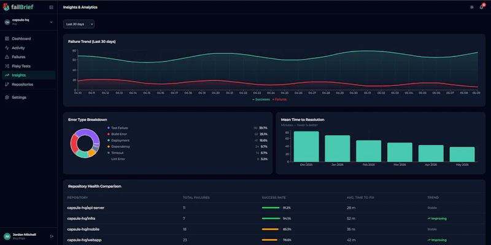
Task: Go to the Activity section
Action: tap(28, 48)
